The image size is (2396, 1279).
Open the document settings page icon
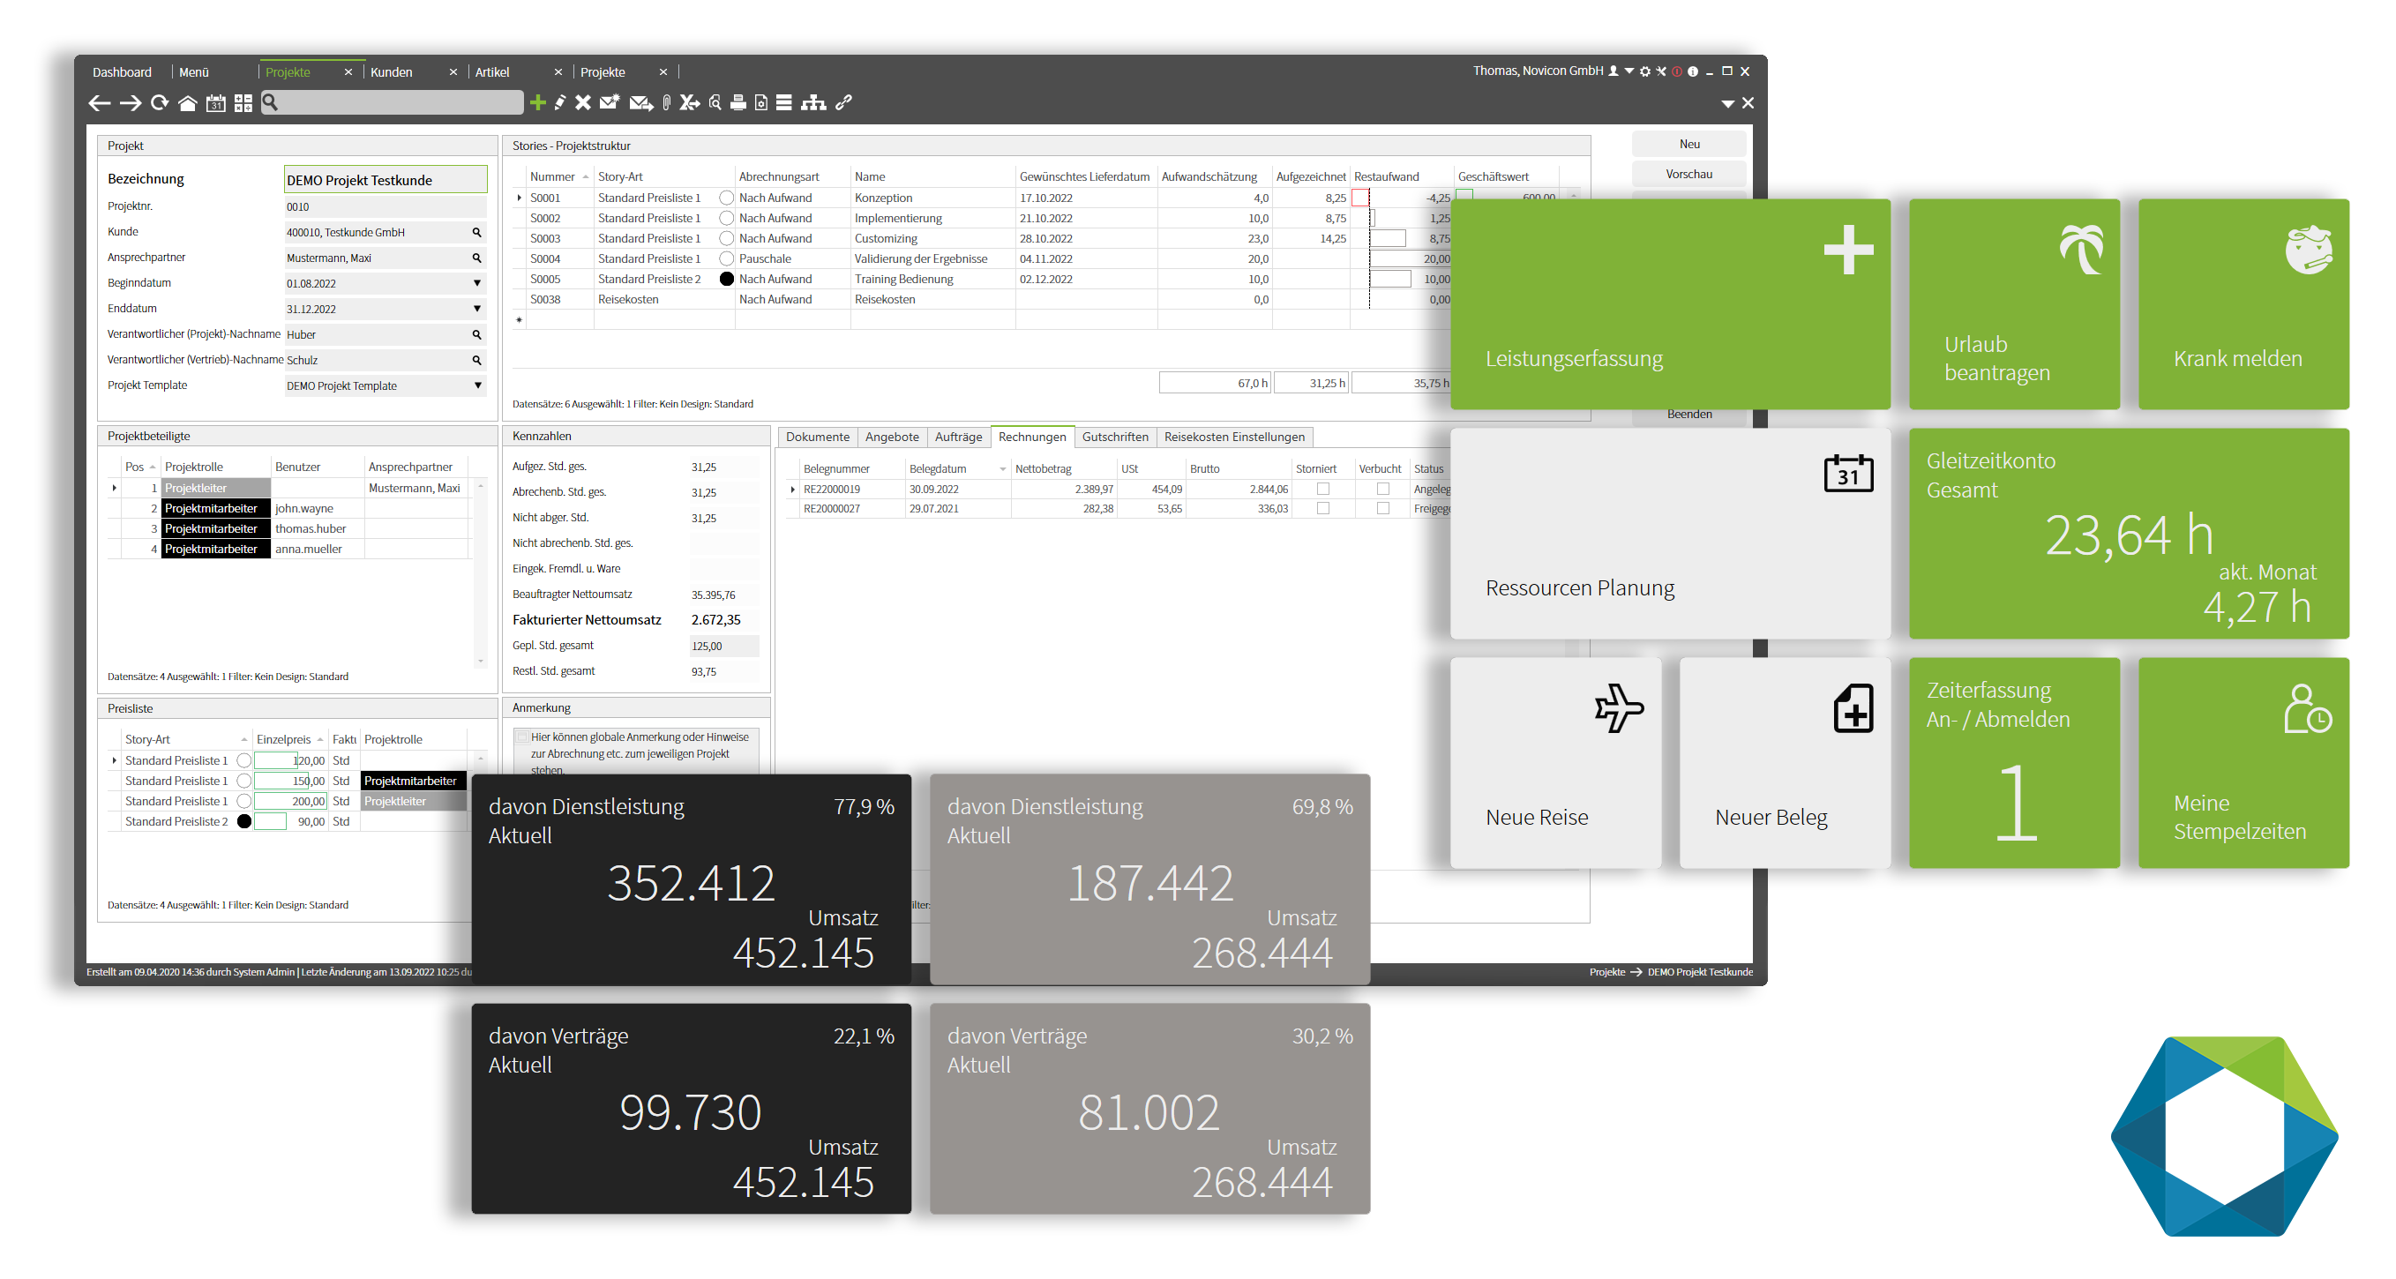coord(760,102)
